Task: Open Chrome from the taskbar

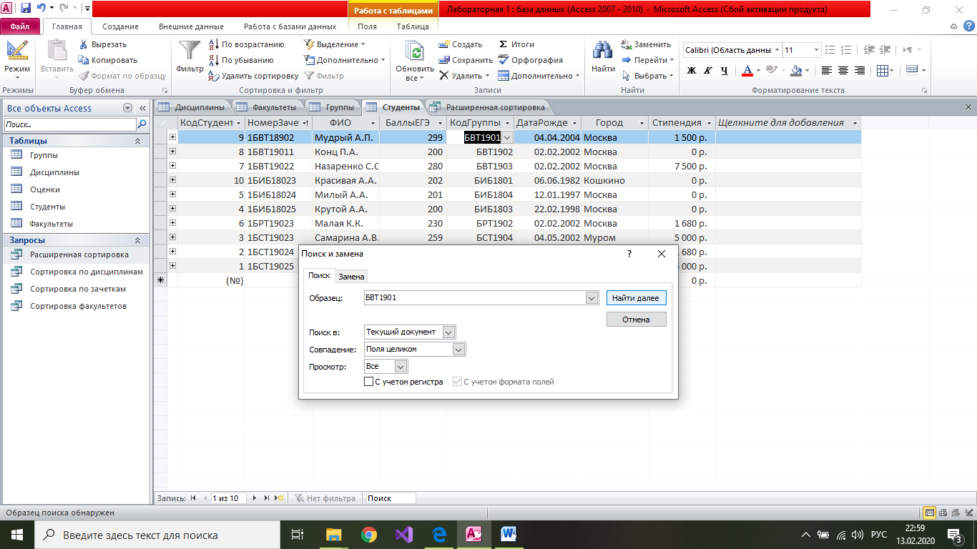Action: pos(369,534)
